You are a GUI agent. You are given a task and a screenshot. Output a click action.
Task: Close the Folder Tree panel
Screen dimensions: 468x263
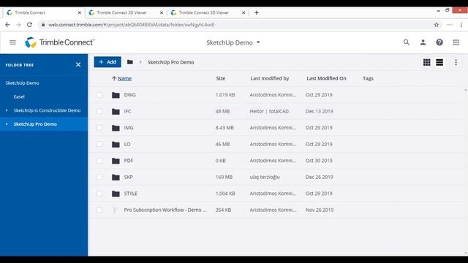pos(78,65)
